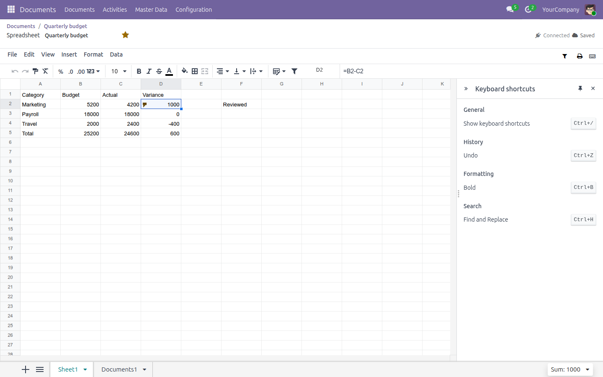Viewport: 603px width, 377px height.
Task: Open the apps grid menu
Action: (x=11, y=9)
